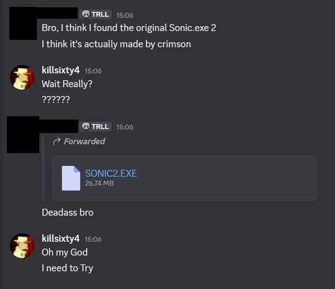
Task: Select the "Bro, I think I found the original" message
Action: click(129, 28)
